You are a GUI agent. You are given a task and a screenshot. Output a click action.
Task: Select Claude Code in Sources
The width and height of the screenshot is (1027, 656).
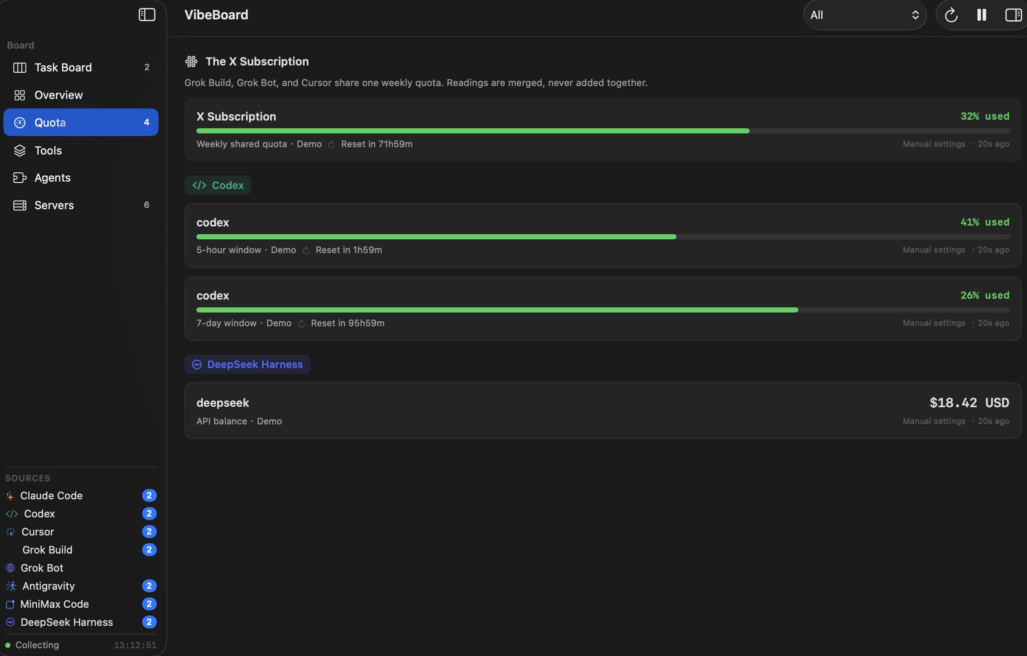tap(81, 495)
